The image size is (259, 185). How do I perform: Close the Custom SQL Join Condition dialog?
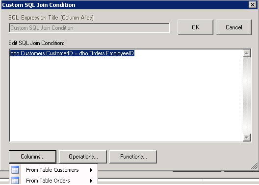[x=253, y=5]
